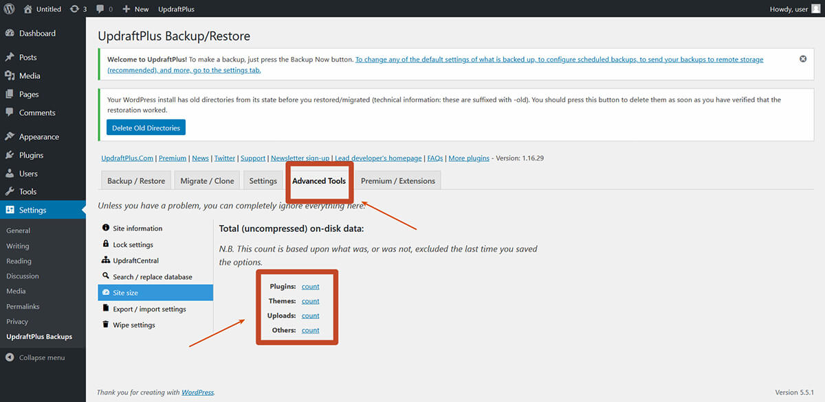Open UpdraftPlus in the admin bar
825x402 pixels.
pos(176,9)
